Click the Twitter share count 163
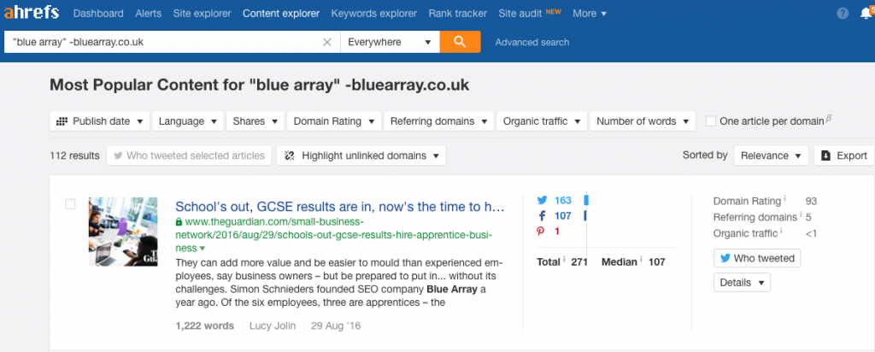 (563, 200)
